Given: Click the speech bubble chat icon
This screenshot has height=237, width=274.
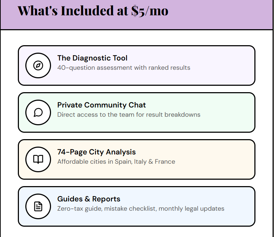Looking at the screenshot, I should pyautogui.click(x=38, y=112).
